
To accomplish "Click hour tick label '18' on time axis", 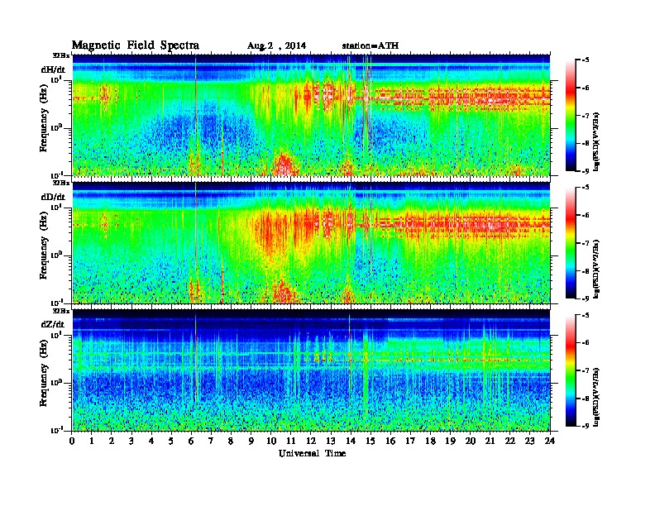I will coord(430,442).
